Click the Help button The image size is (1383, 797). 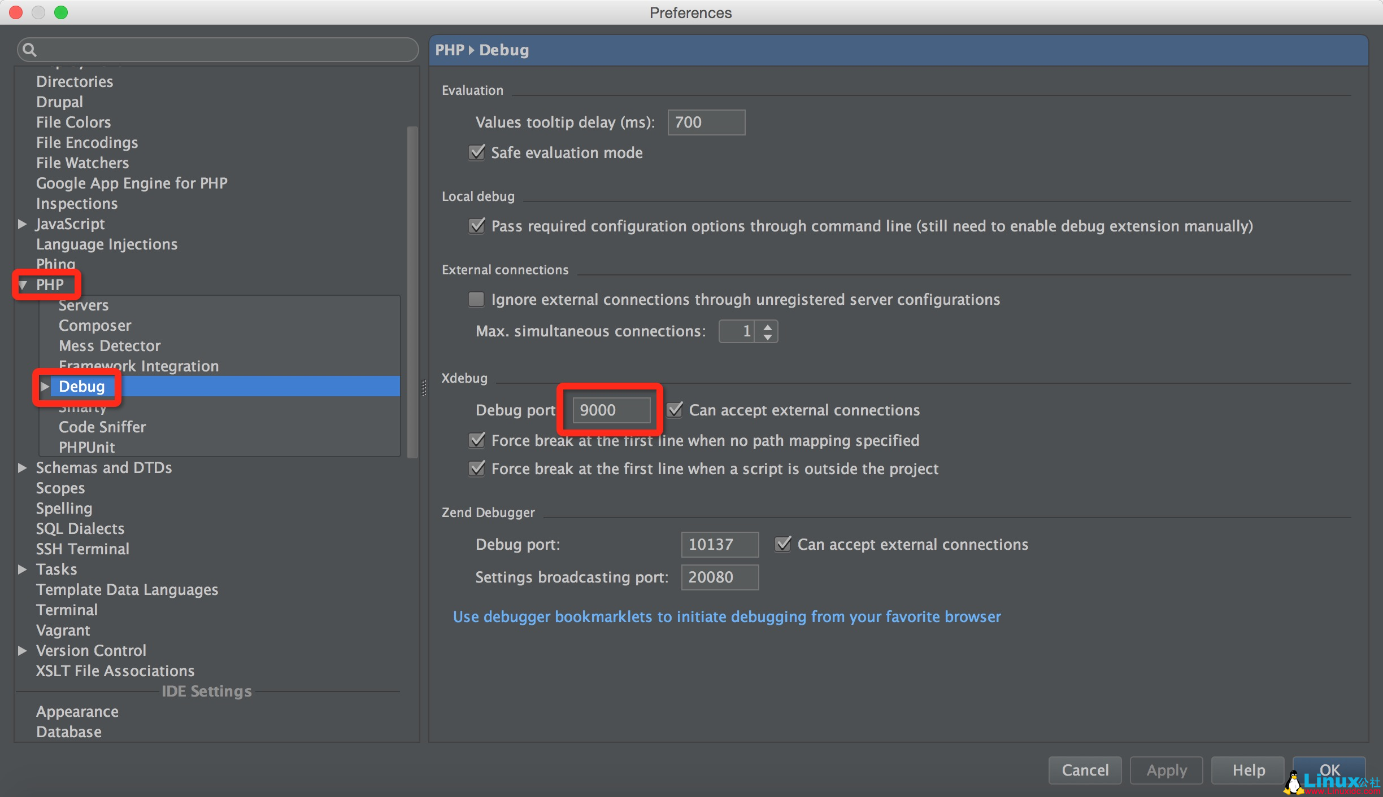click(1248, 770)
